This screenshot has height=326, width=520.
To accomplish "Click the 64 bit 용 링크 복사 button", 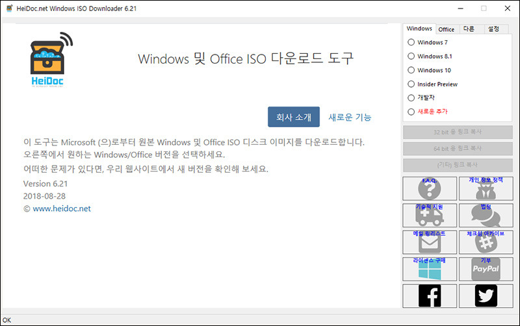I will pos(458,149).
